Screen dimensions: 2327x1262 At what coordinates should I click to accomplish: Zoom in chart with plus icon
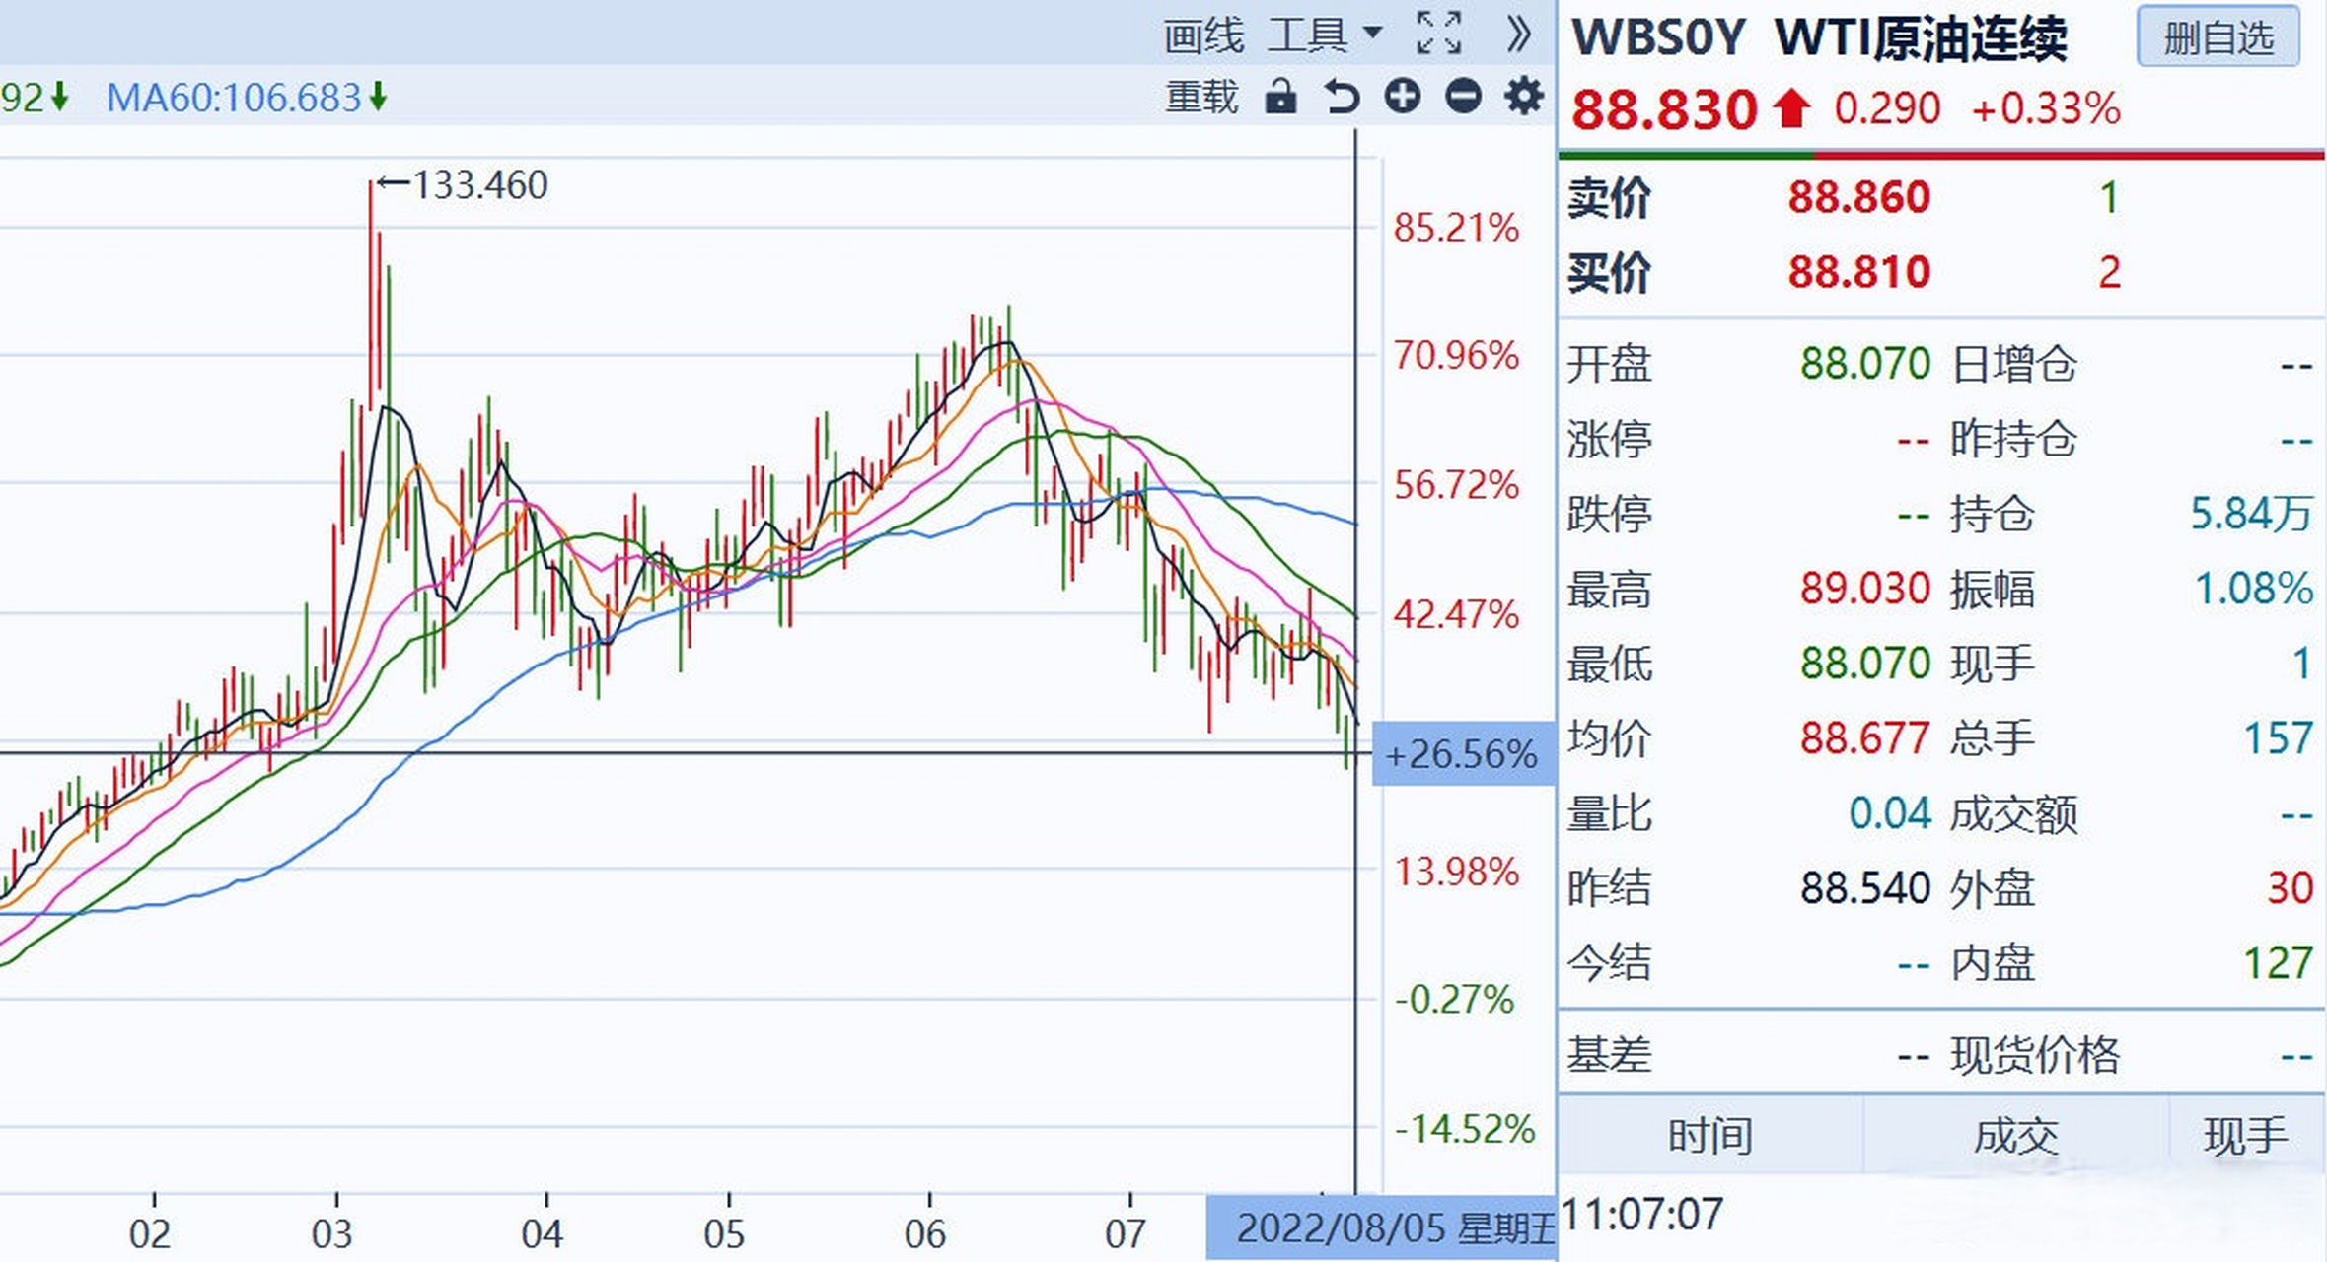(1403, 97)
